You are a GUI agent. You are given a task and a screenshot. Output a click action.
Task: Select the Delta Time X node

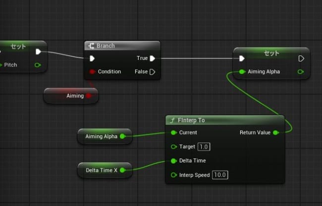tap(105, 170)
